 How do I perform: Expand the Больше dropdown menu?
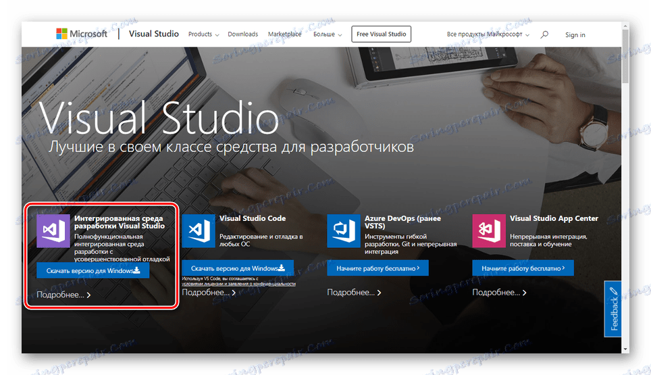click(x=328, y=34)
